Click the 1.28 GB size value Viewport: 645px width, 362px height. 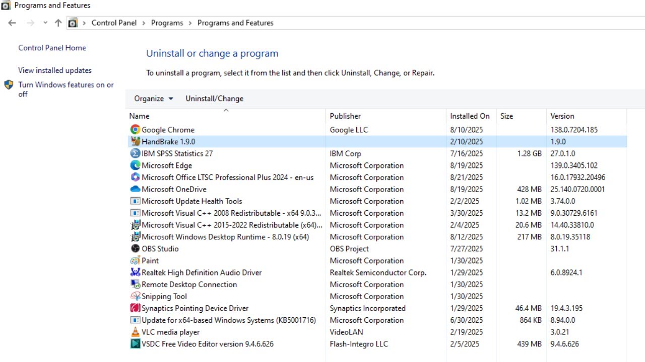(x=529, y=153)
